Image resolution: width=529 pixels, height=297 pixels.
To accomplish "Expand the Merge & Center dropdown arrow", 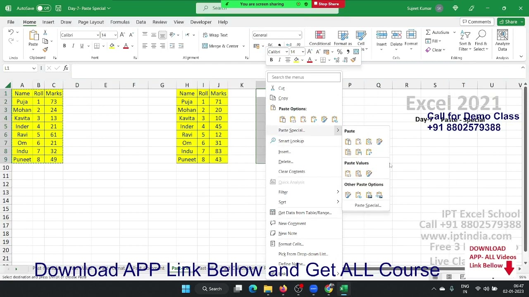I will (x=243, y=46).
